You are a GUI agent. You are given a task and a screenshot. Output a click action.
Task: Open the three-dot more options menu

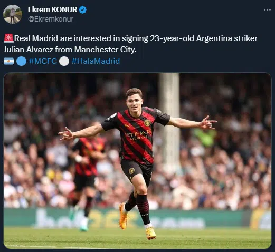coord(267,10)
